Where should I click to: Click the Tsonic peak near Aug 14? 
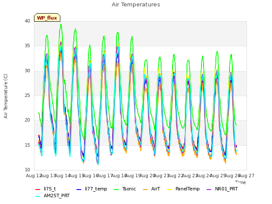[61, 25]
